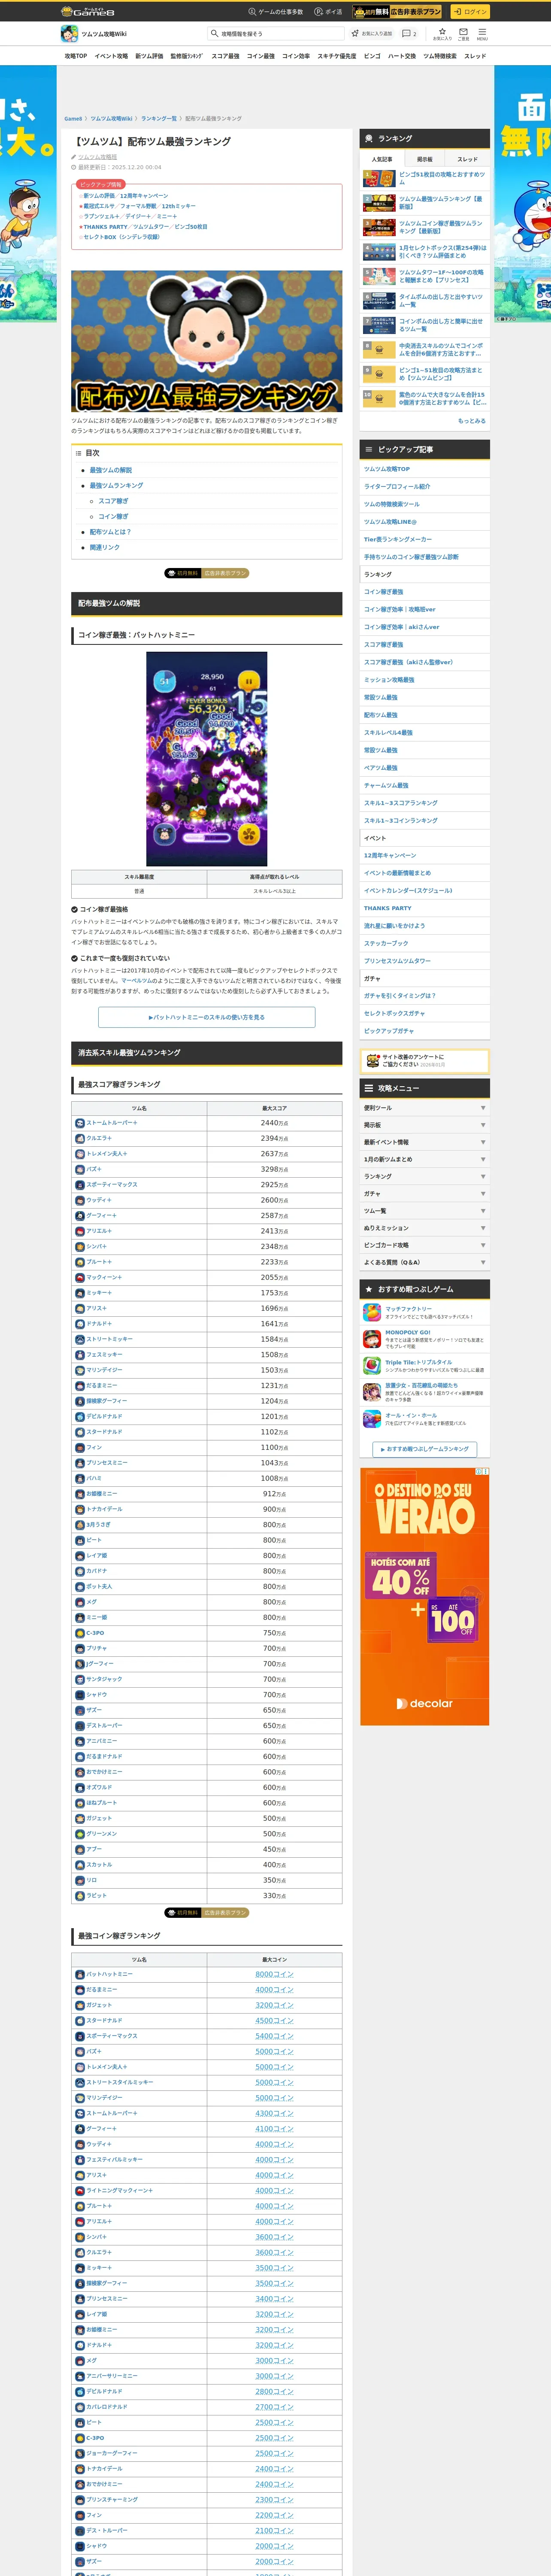Expand the ぬりえミッション section
551x2576 pixels.
click(424, 1228)
